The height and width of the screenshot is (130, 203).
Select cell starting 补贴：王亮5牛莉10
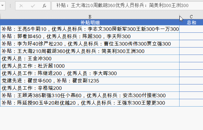(x=90, y=29)
